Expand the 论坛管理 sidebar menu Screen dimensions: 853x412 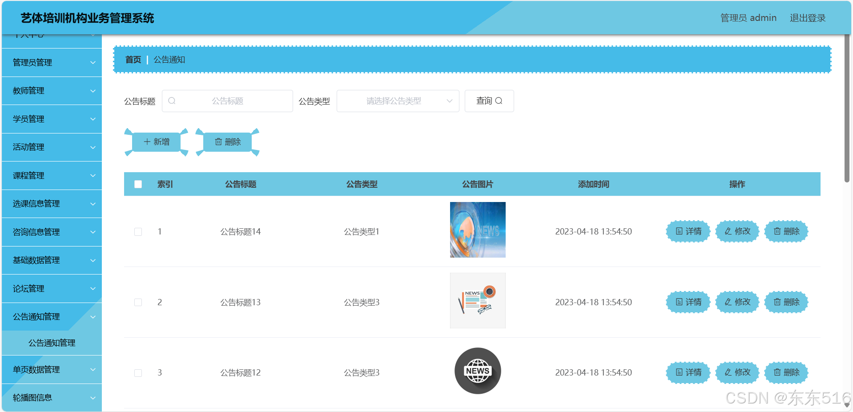coord(52,289)
